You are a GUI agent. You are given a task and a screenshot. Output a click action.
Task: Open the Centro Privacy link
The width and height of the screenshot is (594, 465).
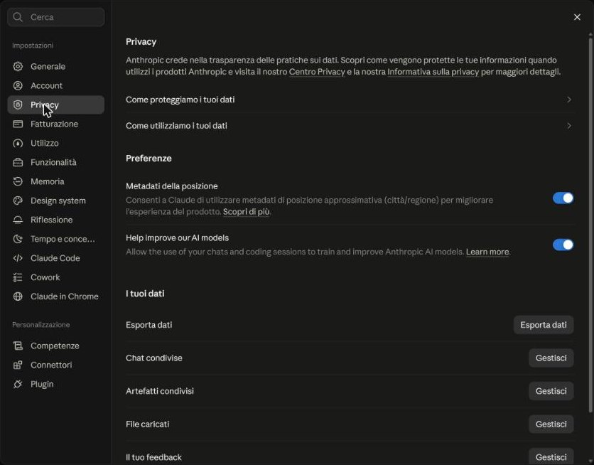(317, 72)
